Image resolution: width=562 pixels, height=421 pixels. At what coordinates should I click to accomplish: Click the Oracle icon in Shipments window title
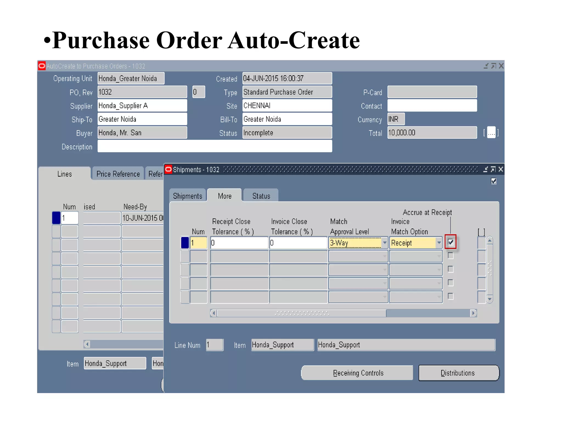[168, 169]
